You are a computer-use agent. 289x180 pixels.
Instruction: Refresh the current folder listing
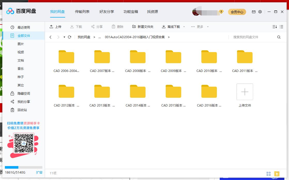point(70,37)
